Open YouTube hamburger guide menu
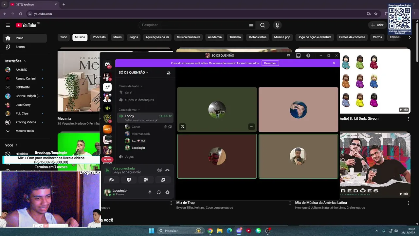The height and width of the screenshot is (236, 419). coord(8,25)
